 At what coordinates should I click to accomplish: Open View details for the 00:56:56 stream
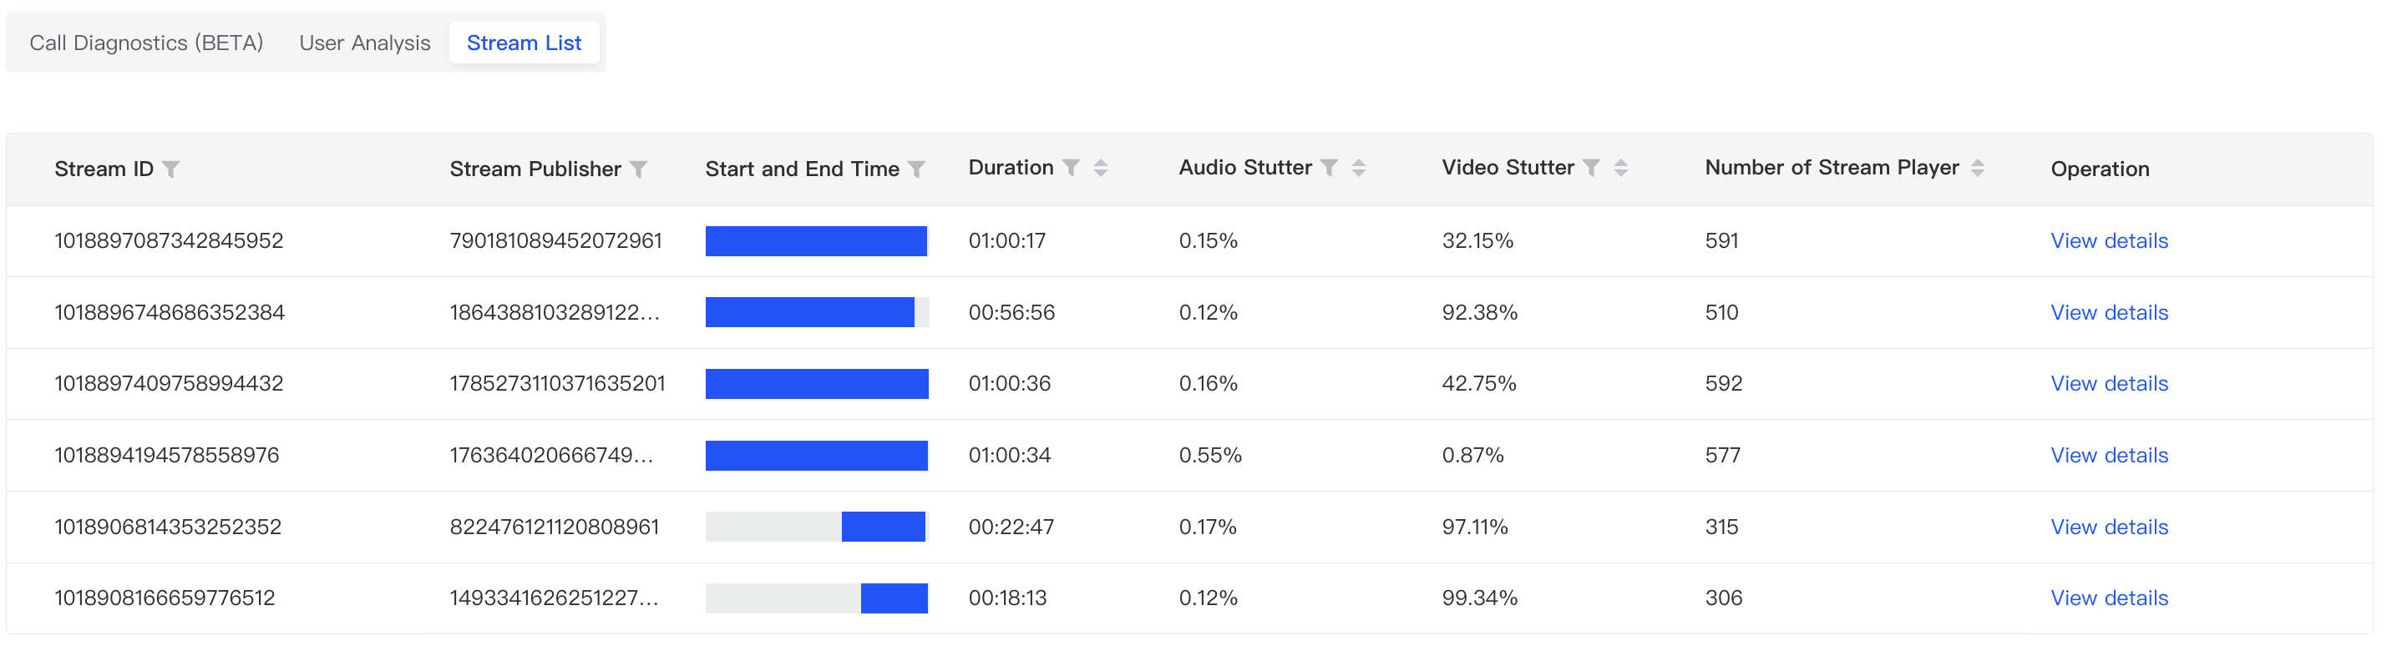2109,312
